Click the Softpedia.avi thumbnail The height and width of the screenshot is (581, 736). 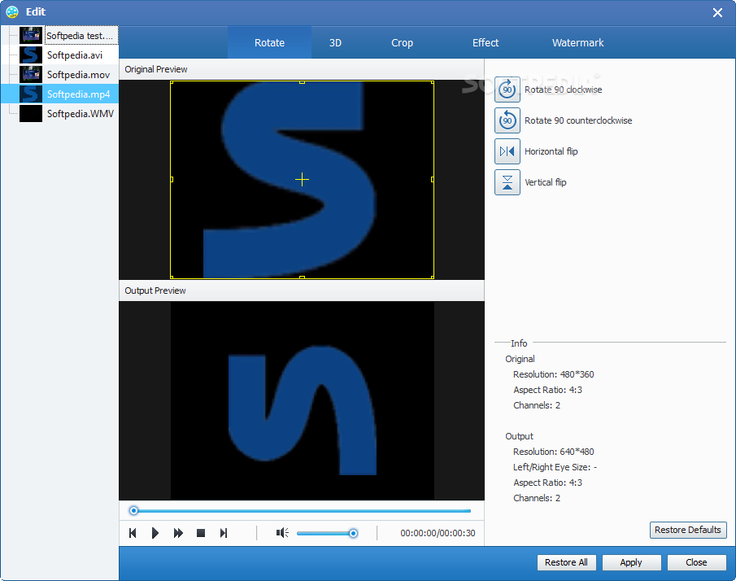31,55
